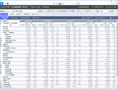Click the 全企業平均 column header
Image resolution: width=118 pixels, height=90 pixels.
pos(90,21)
